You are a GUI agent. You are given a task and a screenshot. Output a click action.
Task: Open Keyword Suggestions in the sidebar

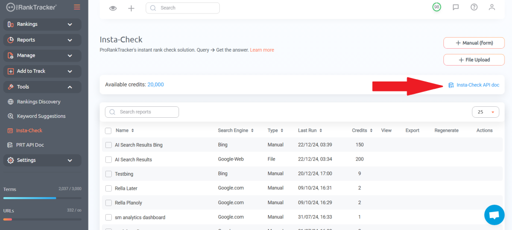coord(41,116)
